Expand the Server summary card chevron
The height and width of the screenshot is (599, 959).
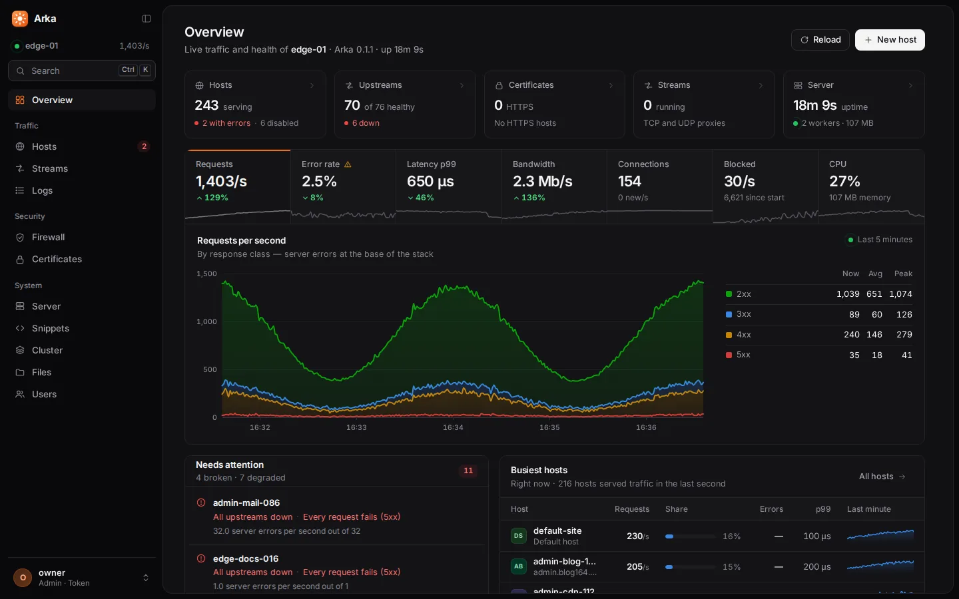point(910,85)
